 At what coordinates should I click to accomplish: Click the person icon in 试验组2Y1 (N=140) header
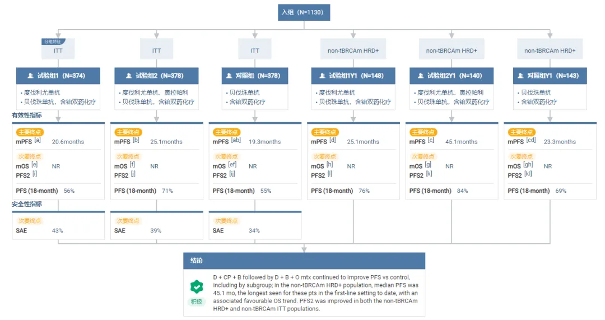(x=421, y=76)
